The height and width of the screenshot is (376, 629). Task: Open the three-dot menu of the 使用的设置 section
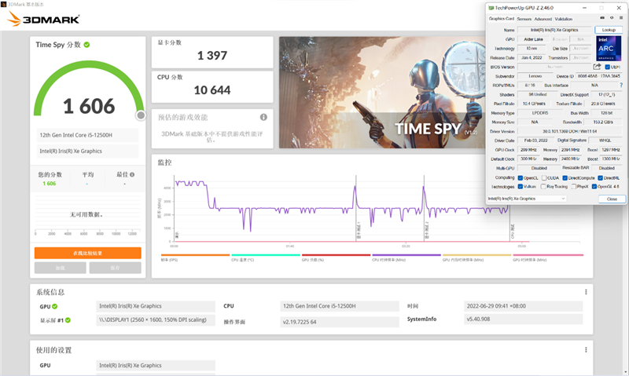(x=586, y=350)
